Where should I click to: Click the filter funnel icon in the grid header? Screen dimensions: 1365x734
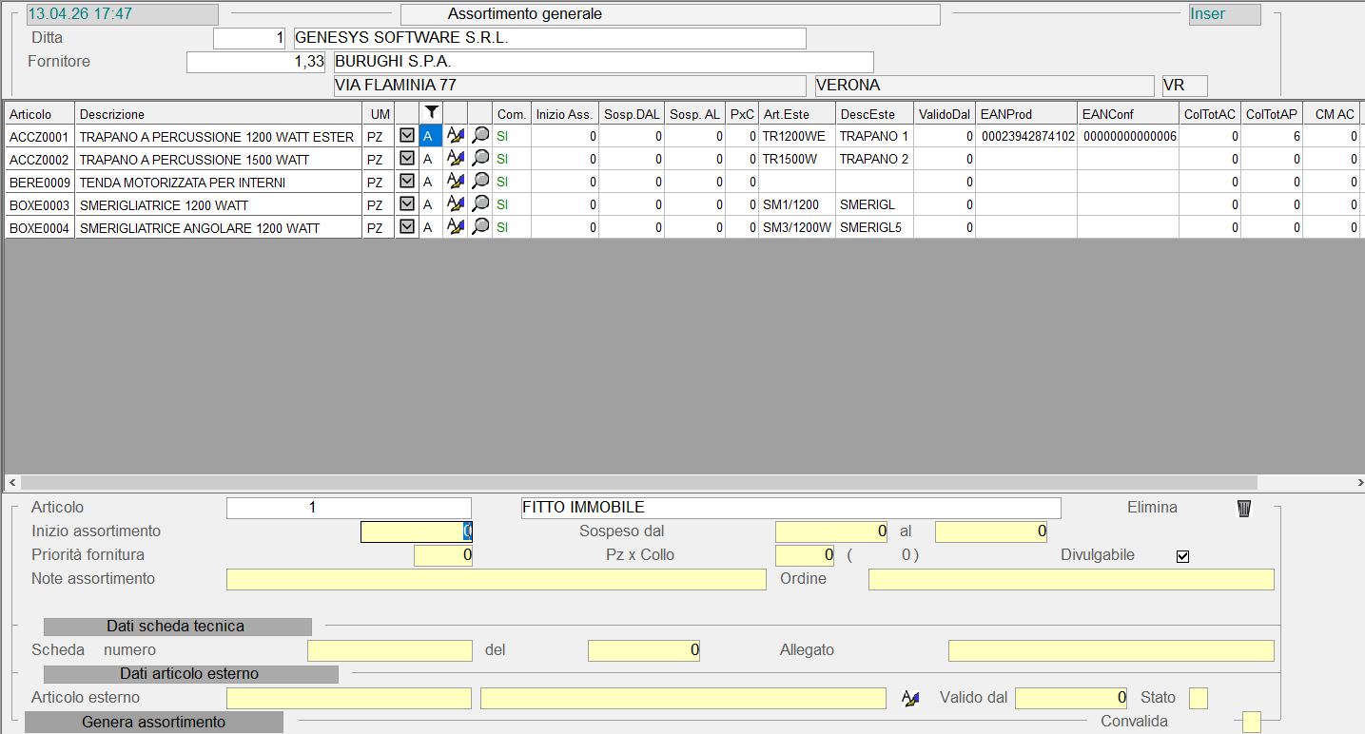click(431, 113)
